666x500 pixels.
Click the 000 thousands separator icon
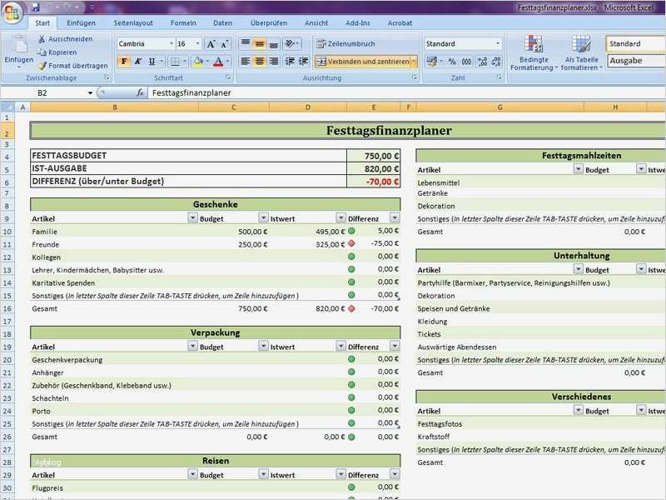466,61
